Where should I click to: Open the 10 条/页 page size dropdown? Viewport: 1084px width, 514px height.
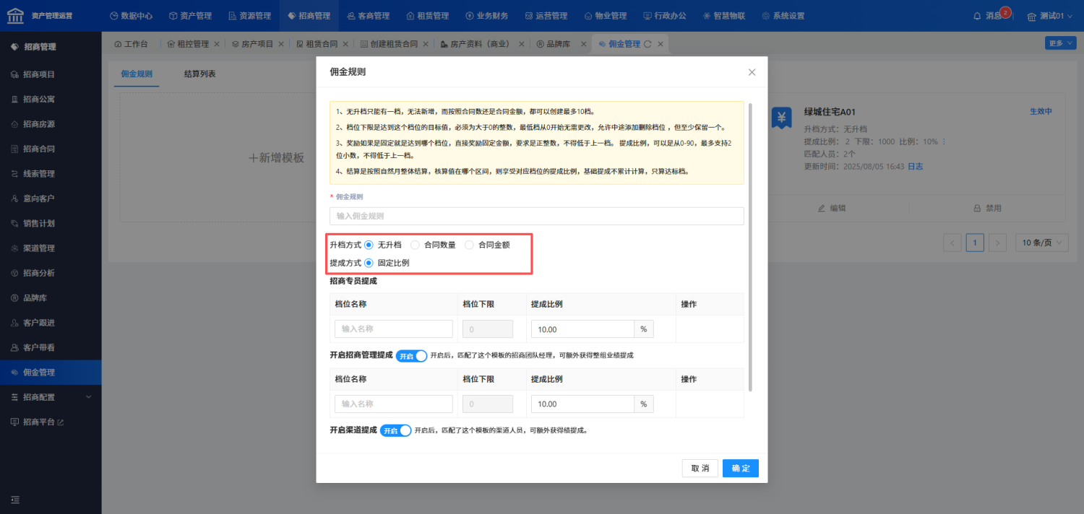1041,243
